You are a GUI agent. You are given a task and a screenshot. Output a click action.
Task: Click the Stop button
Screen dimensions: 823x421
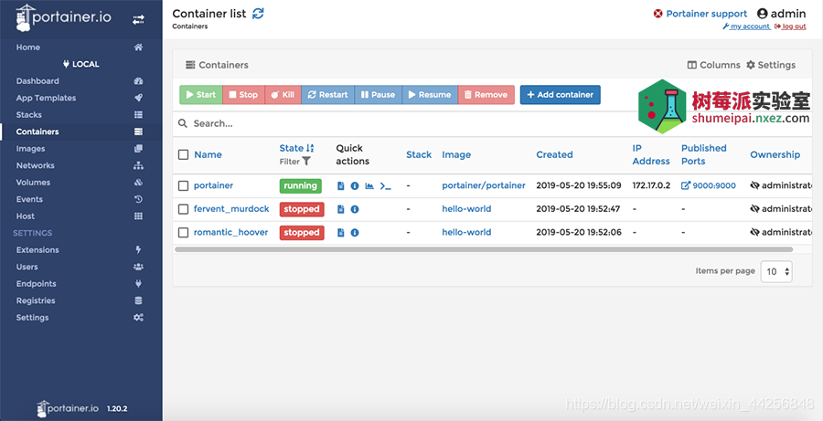pyautogui.click(x=243, y=95)
